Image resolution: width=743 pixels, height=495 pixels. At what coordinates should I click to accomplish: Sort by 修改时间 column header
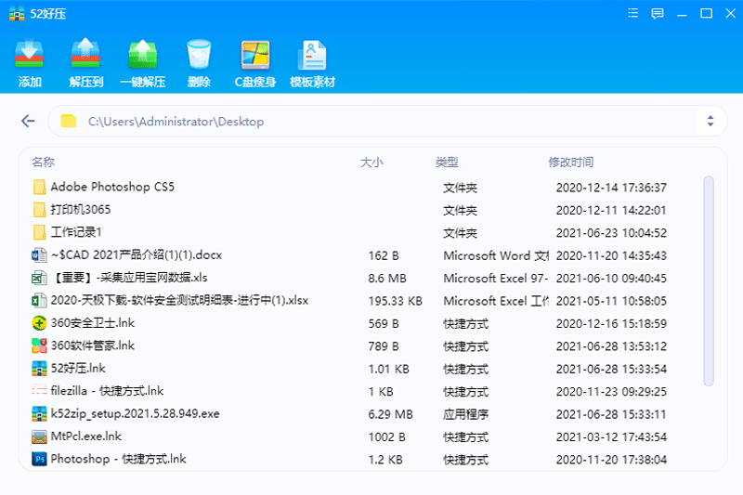pyautogui.click(x=571, y=163)
